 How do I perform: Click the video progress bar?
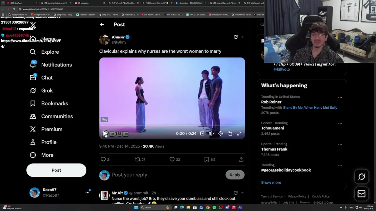172,126
